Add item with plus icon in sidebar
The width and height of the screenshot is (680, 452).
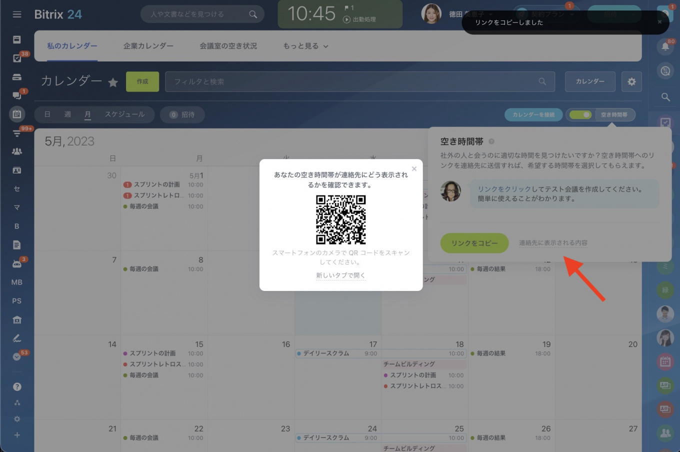tap(17, 435)
